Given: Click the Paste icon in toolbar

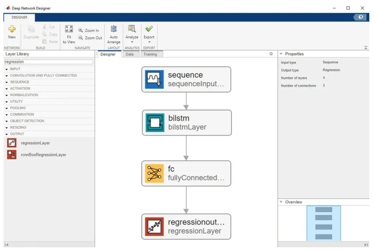Looking at the screenshot, I should pyautogui.click(x=44, y=42).
